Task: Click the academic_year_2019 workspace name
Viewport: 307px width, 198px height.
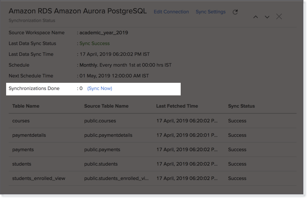Action: [104, 33]
